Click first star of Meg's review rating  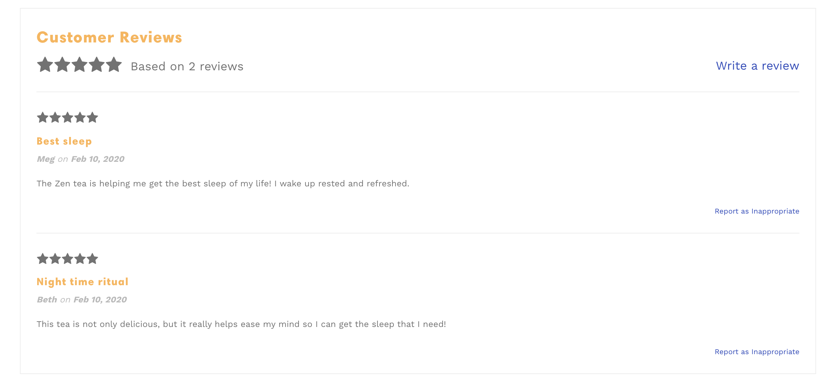(x=42, y=117)
